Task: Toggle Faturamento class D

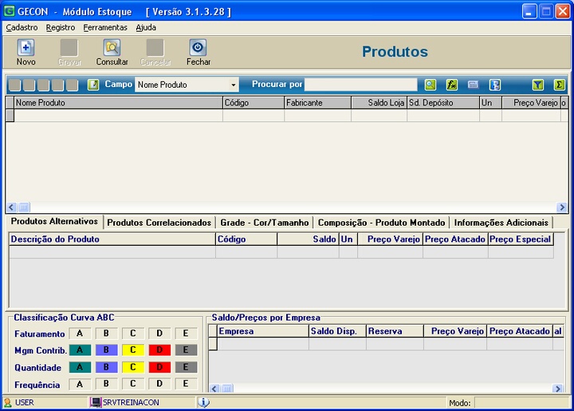Action: [159, 334]
